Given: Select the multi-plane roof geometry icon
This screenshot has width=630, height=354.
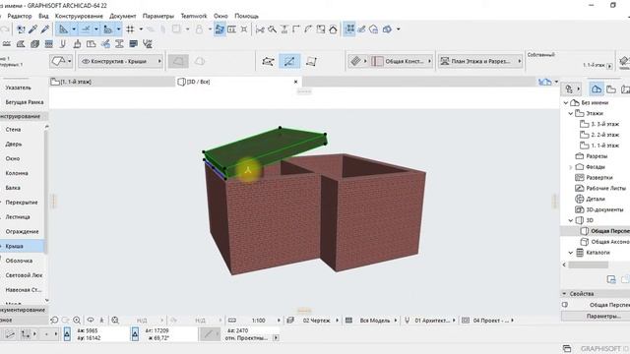Looking at the screenshot, I should click(x=200, y=61).
